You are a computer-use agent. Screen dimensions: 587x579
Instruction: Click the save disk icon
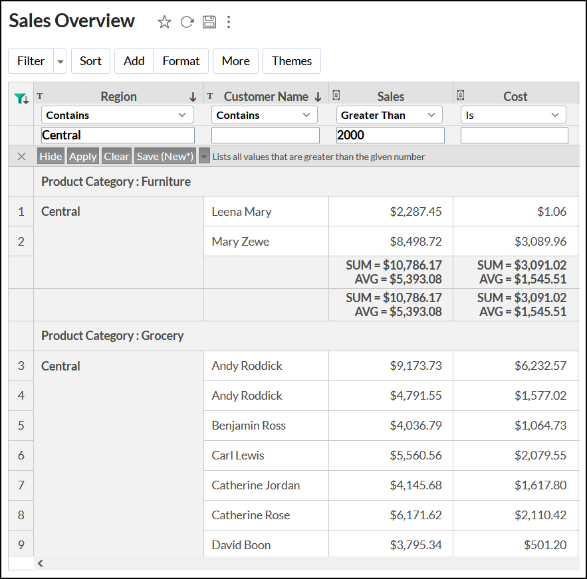coord(209,22)
